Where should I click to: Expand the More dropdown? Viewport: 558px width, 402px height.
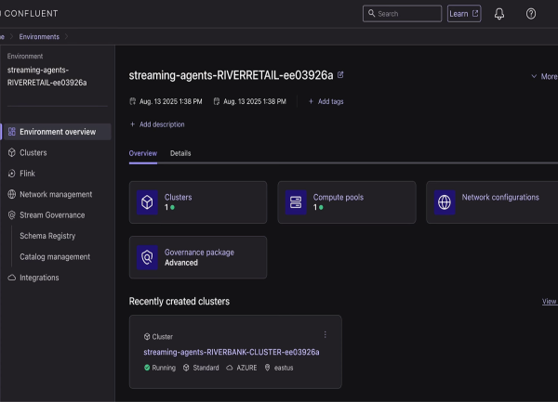544,76
